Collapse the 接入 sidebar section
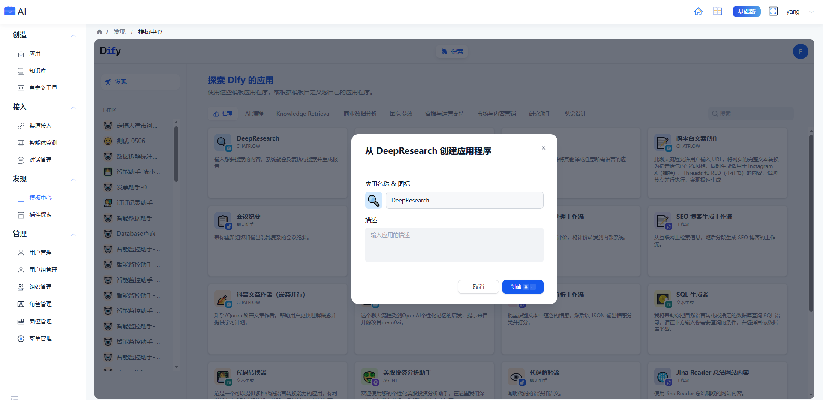823x400 pixels. (x=73, y=108)
